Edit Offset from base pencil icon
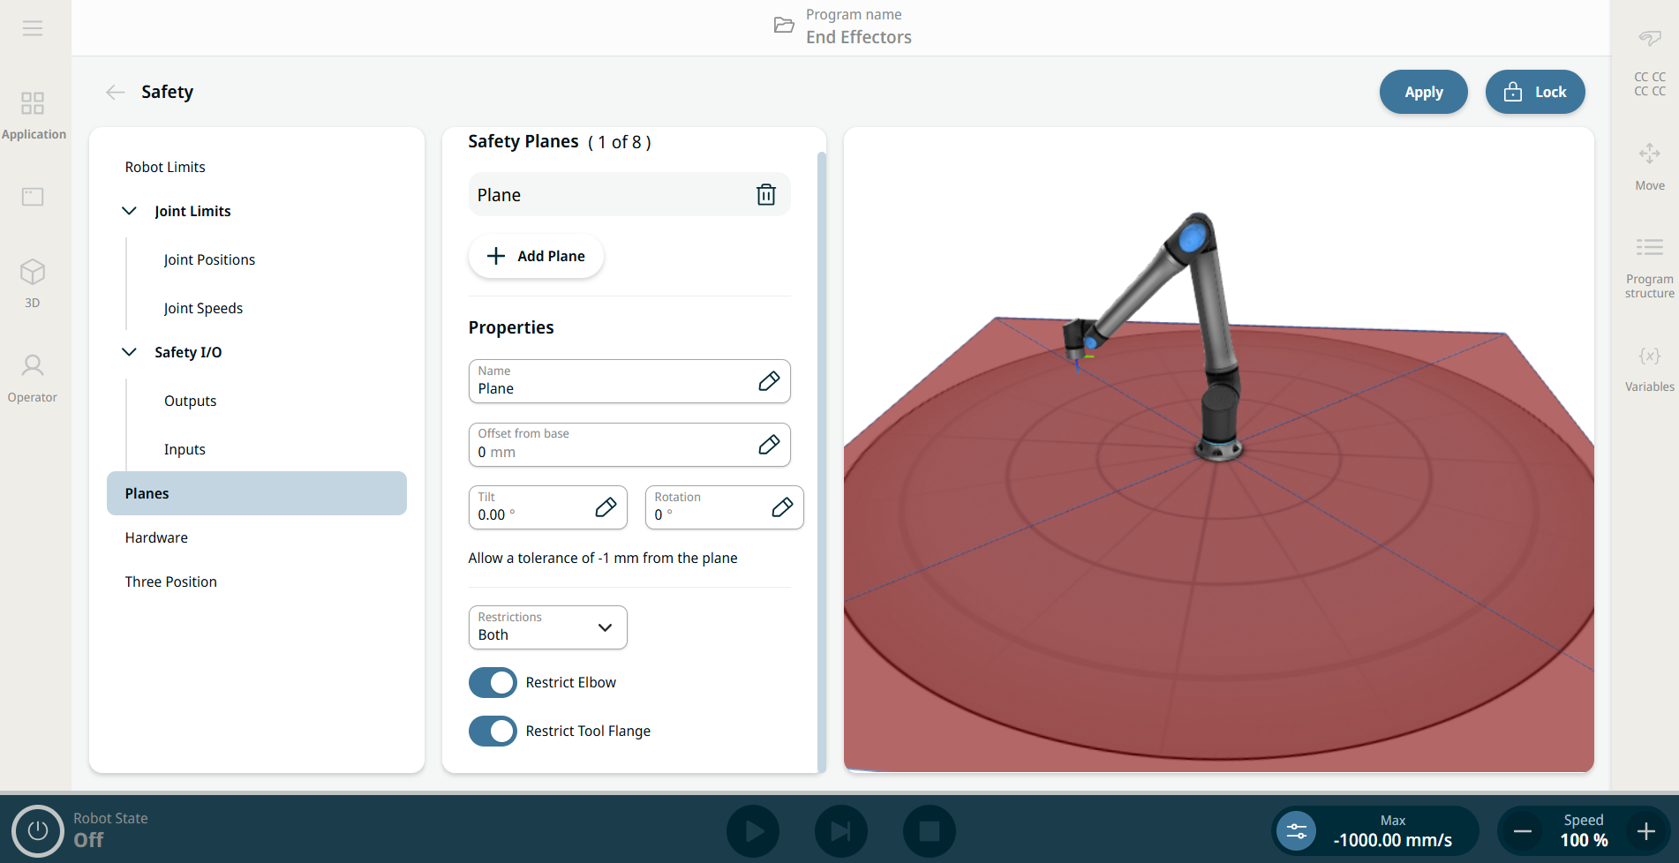Viewport: 1679px width, 863px height. 768,445
